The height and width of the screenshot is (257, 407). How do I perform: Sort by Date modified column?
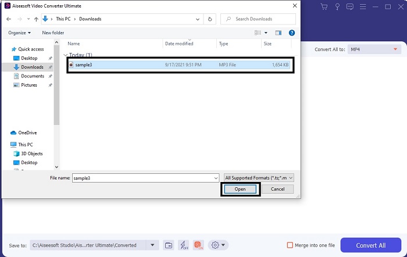[x=179, y=44]
